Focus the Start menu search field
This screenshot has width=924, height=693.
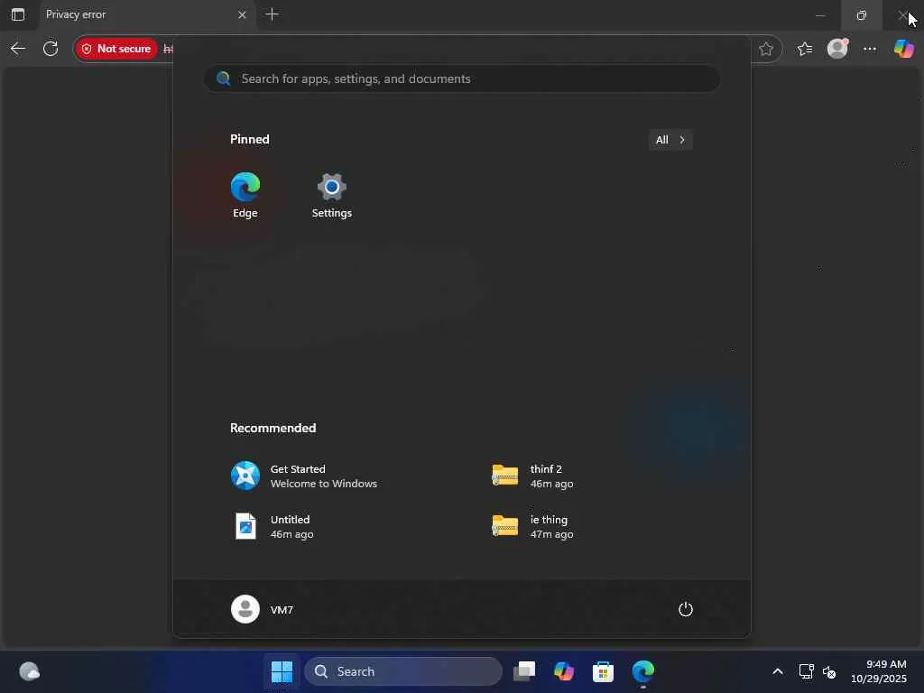pos(461,79)
